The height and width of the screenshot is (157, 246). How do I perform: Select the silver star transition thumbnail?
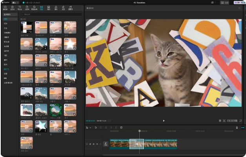(41, 126)
